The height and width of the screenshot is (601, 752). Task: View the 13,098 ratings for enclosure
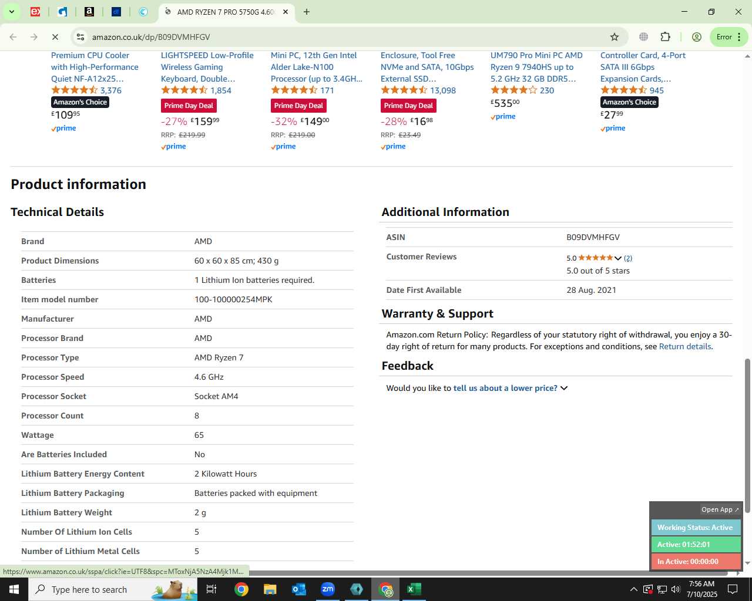[x=443, y=90]
